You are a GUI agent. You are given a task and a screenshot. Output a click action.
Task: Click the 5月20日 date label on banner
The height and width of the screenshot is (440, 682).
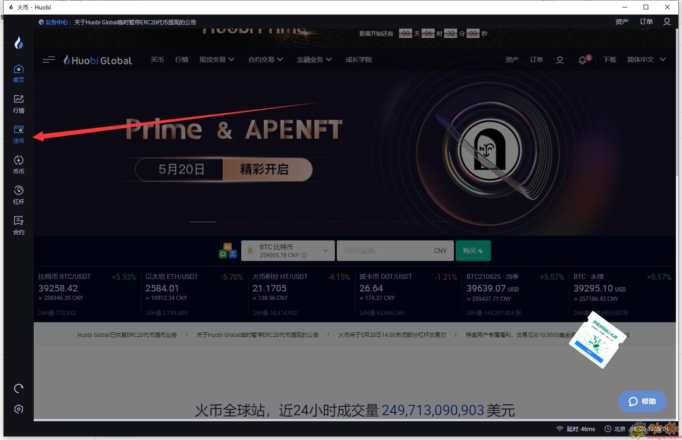[181, 169]
